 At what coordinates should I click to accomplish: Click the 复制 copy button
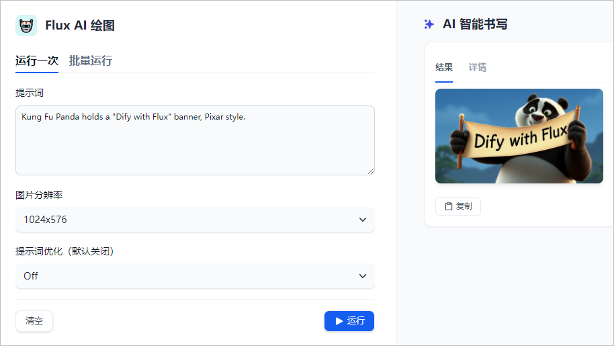[458, 206]
